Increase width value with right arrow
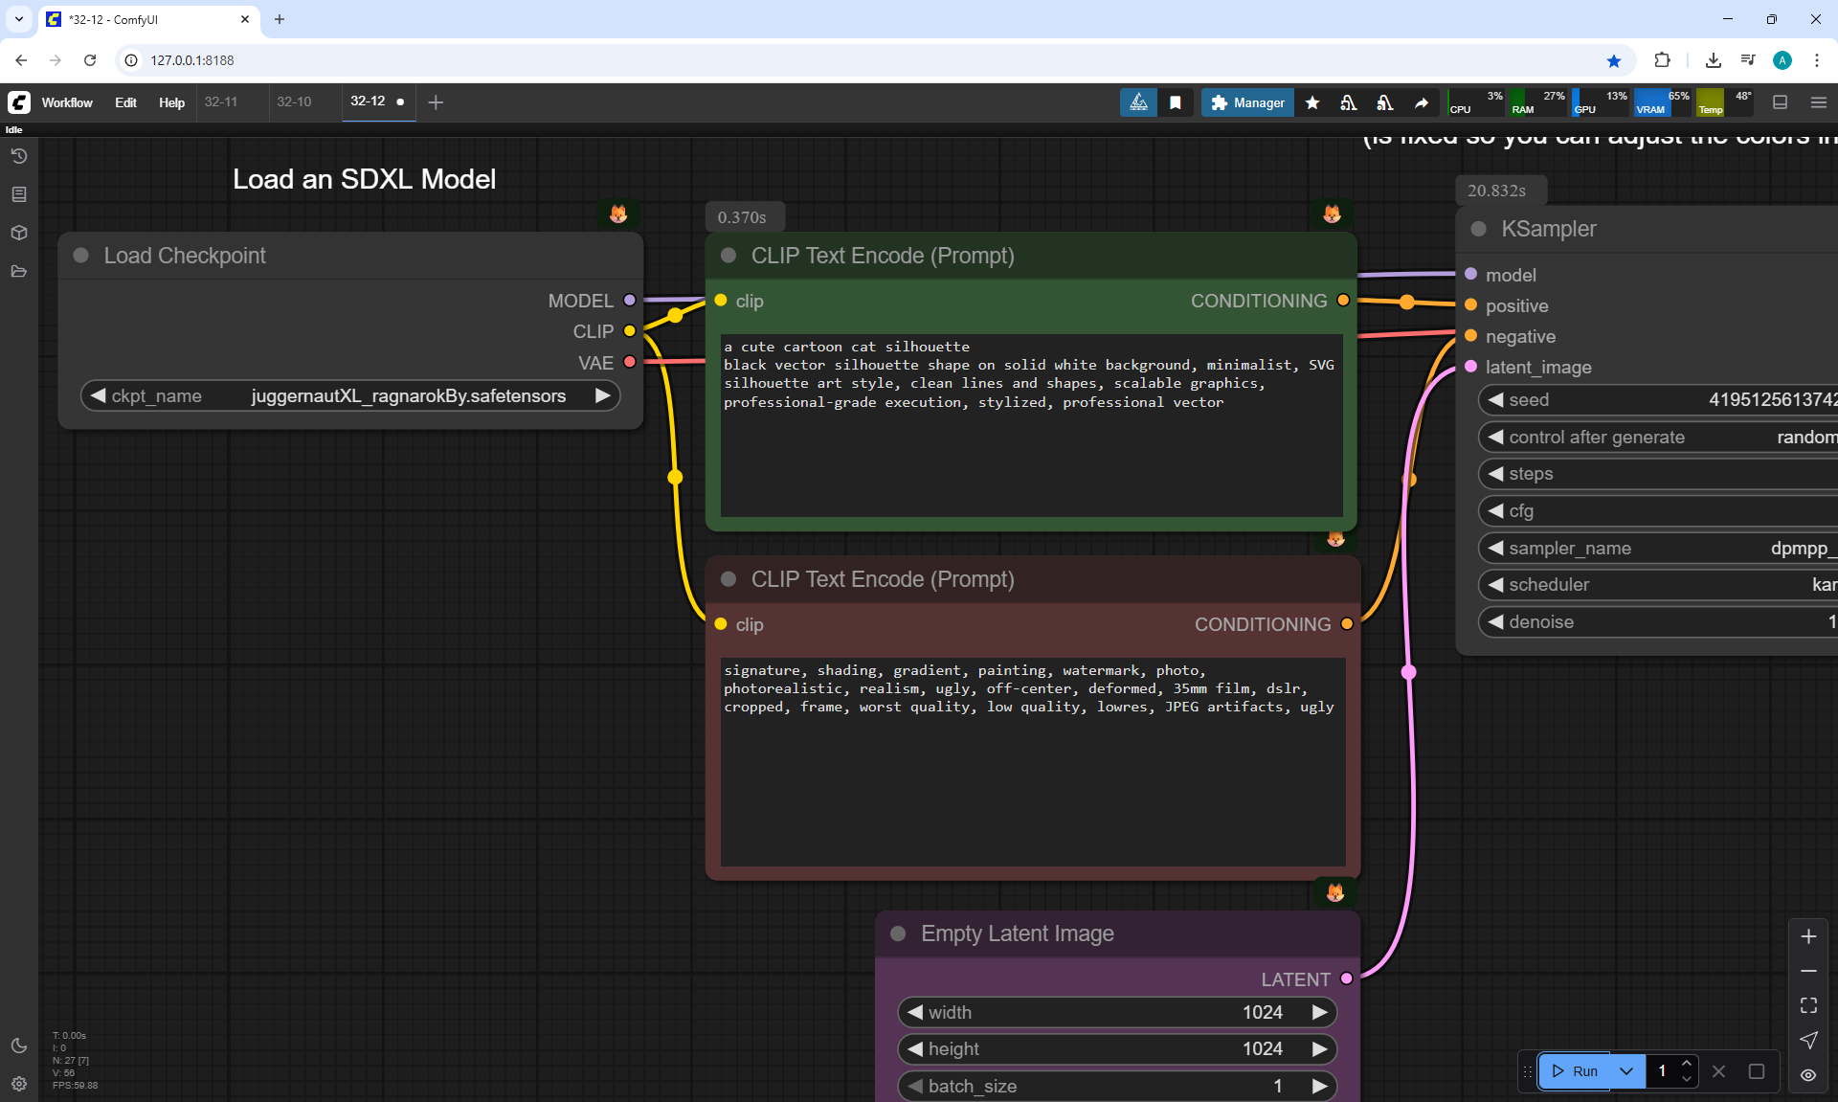 pos(1319,1012)
